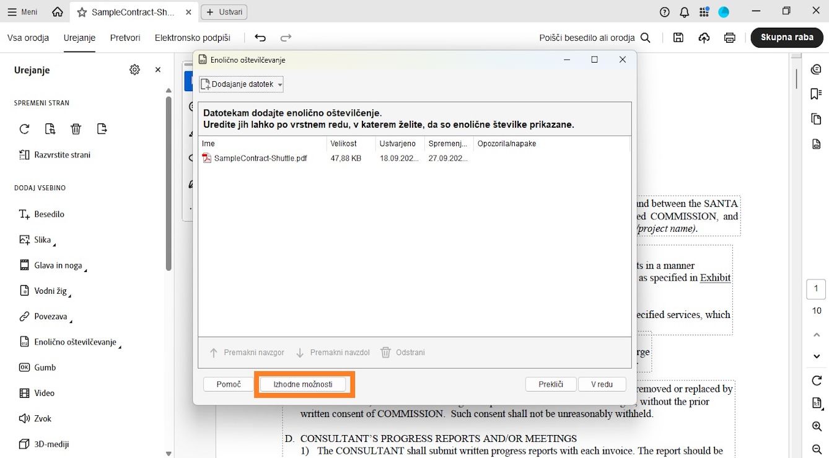Open the user profile avatar
The height and width of the screenshot is (458, 829).
724,12
